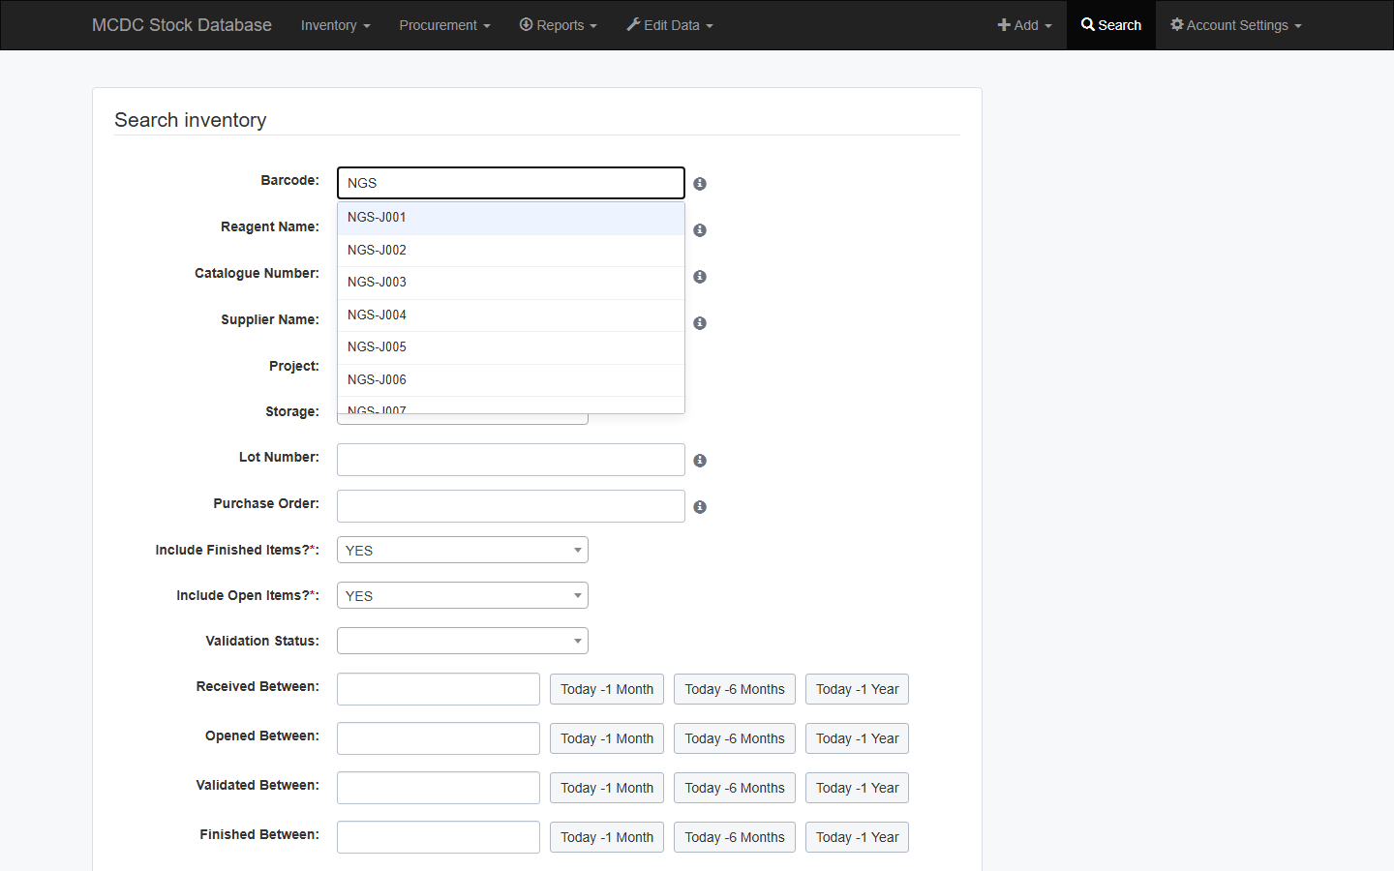This screenshot has width=1394, height=871.
Task: Click the Barcode input field
Action: click(x=511, y=183)
